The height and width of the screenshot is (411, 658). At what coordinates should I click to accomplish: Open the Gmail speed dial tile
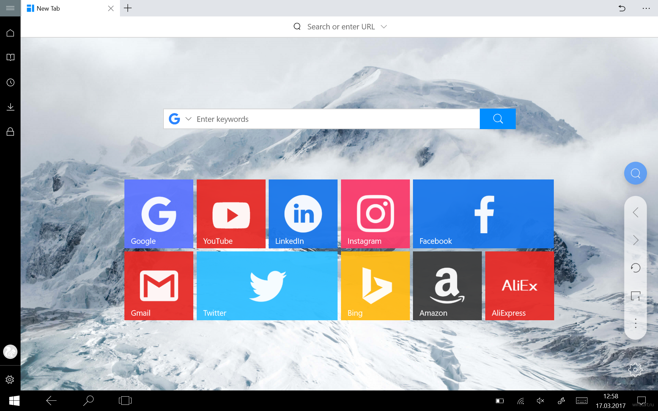[x=159, y=286]
